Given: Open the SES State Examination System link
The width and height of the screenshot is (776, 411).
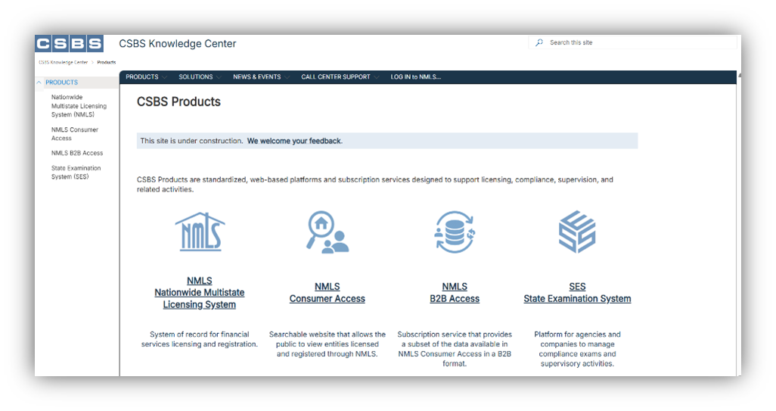Looking at the screenshot, I should [577, 293].
